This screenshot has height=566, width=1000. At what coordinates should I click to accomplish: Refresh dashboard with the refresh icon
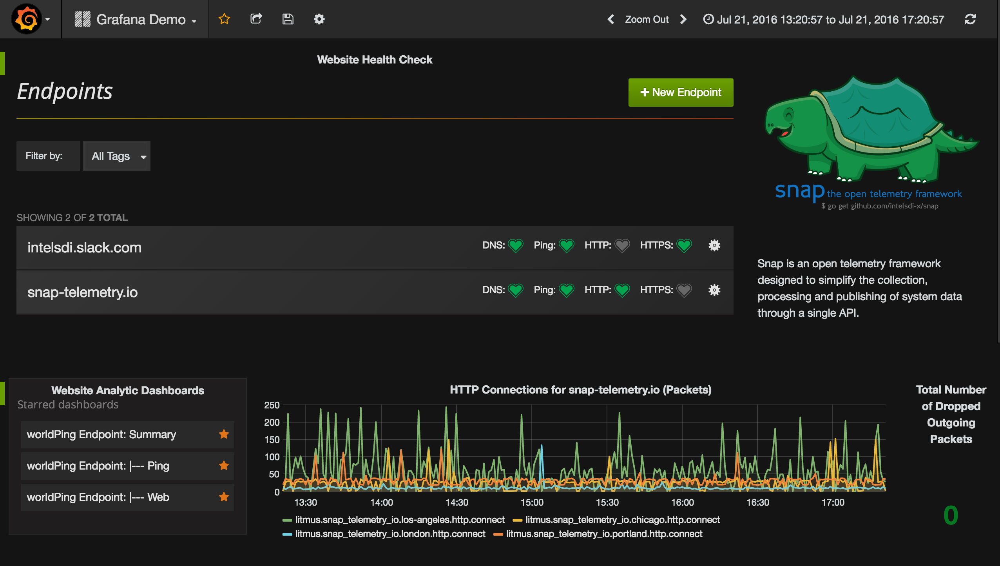970,19
